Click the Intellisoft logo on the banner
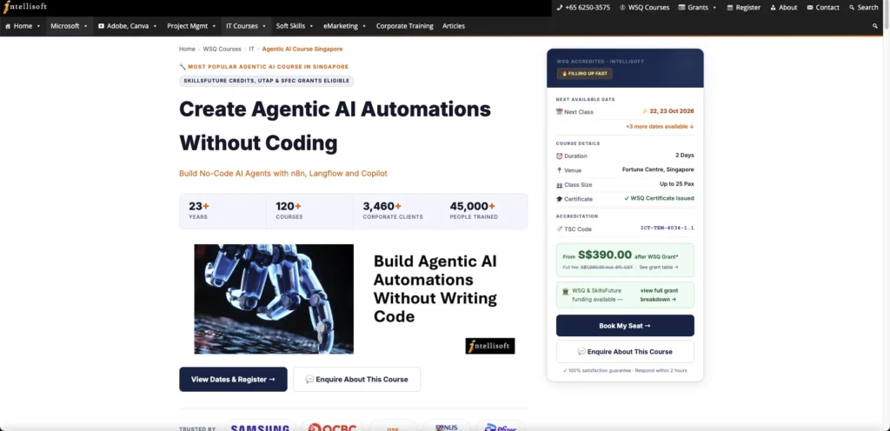The height and width of the screenshot is (431, 890). (490, 346)
